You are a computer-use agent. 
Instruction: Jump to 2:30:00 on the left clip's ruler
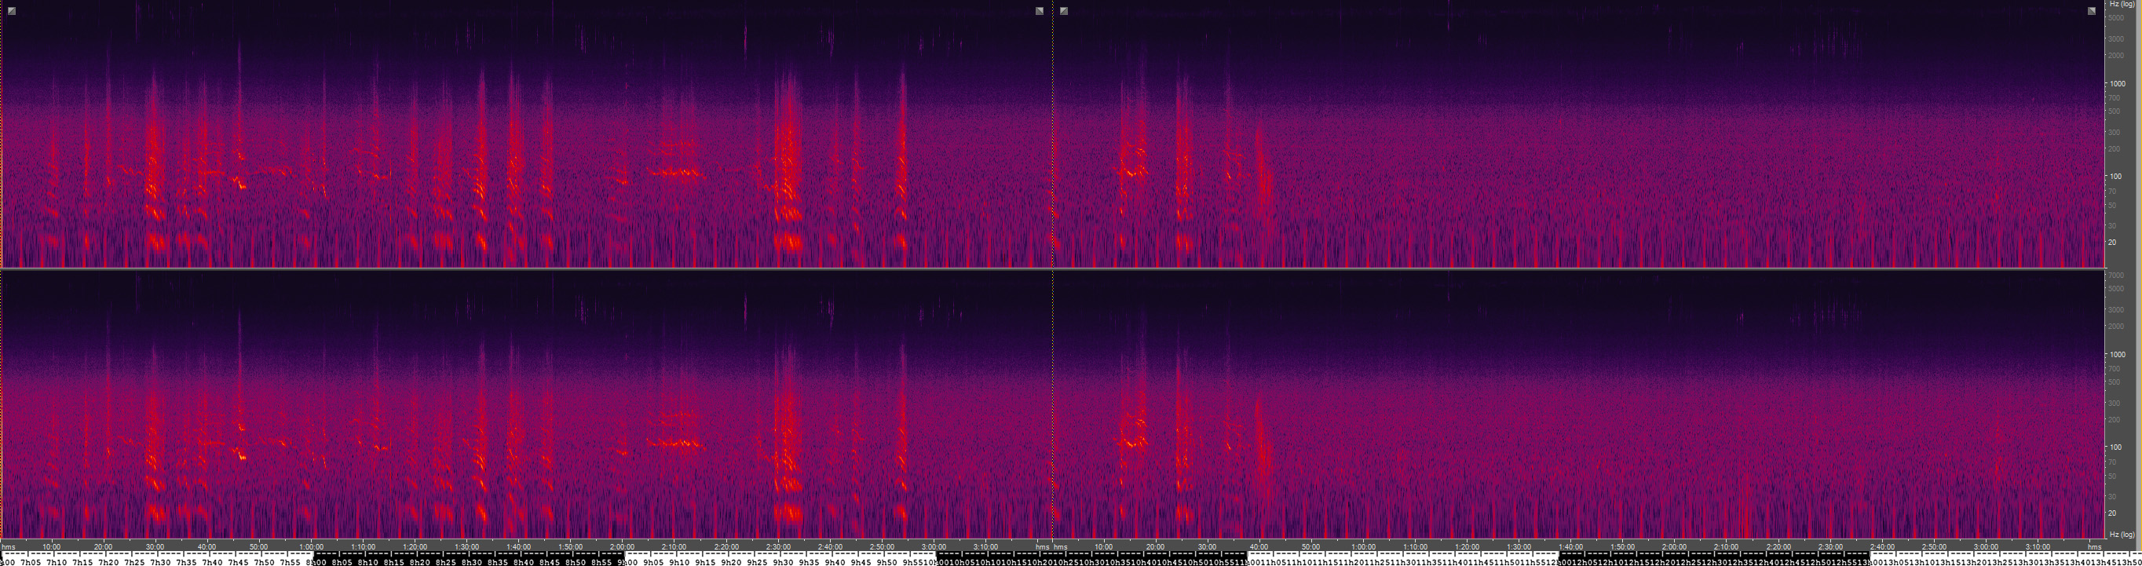pyautogui.click(x=778, y=547)
